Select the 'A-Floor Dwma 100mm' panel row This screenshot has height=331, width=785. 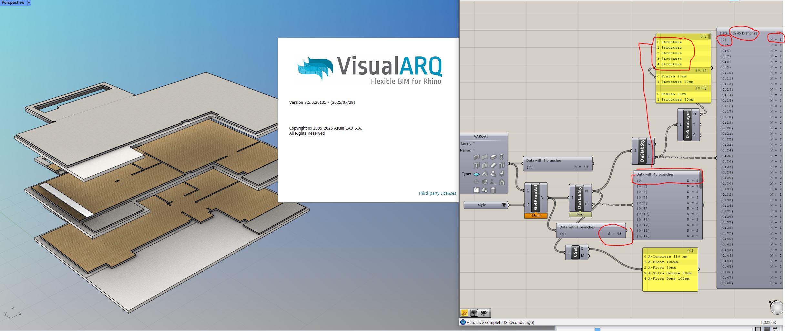[670, 278]
